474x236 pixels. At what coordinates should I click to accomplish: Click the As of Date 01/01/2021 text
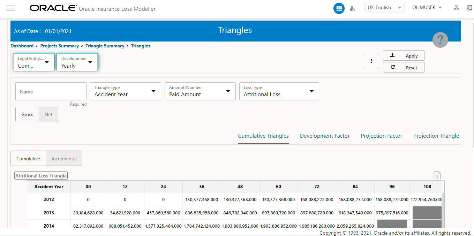tap(43, 31)
